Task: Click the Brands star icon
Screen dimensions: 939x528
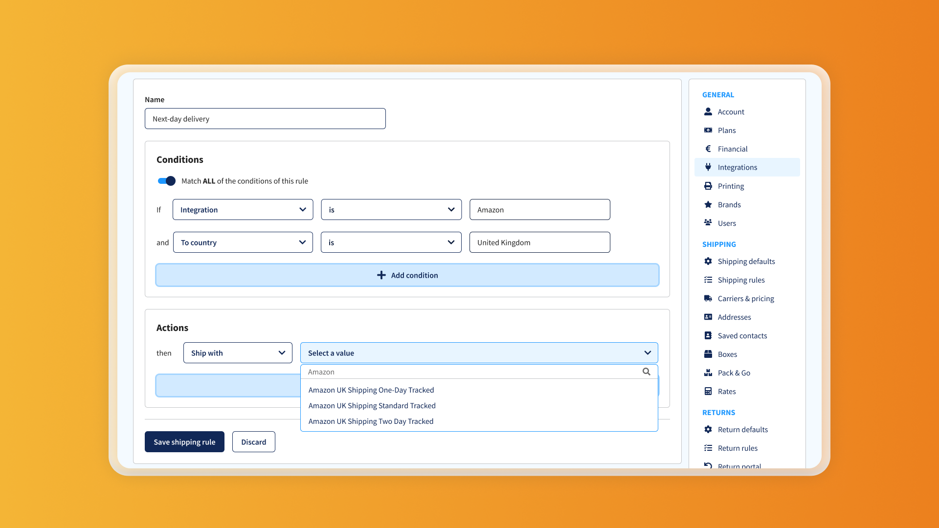Action: coord(708,204)
